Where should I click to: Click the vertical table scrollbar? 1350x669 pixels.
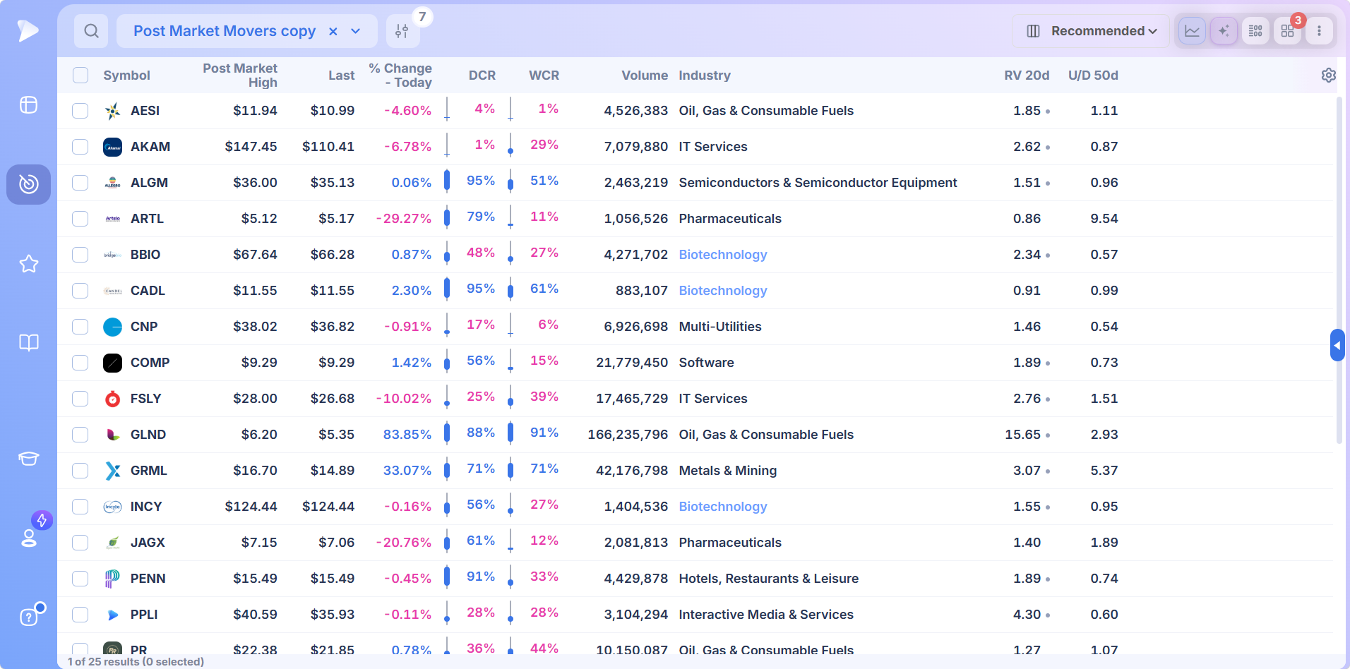pos(1339,270)
